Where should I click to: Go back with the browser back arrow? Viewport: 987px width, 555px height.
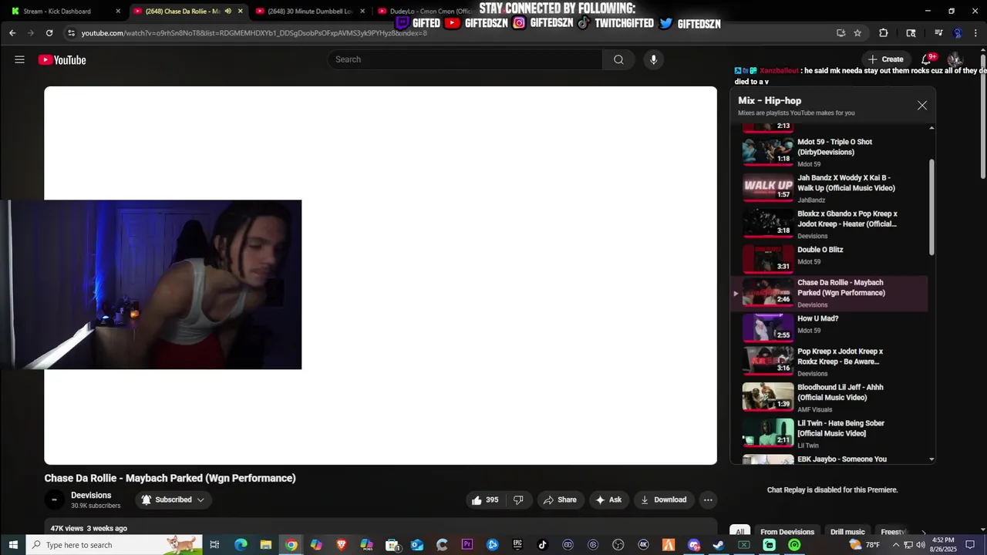12,33
